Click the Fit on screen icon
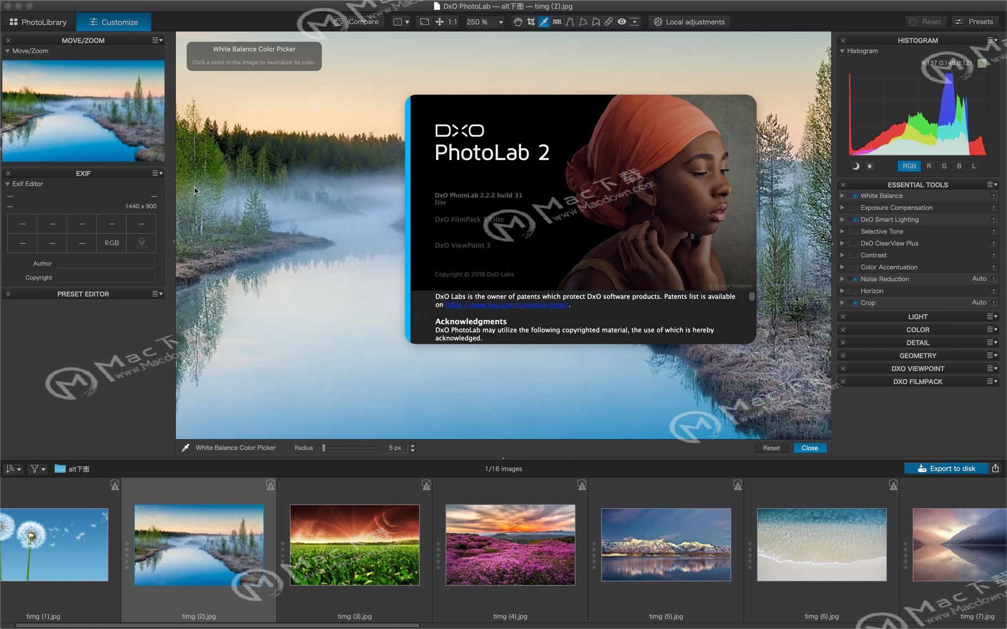1007x629 pixels. click(425, 22)
